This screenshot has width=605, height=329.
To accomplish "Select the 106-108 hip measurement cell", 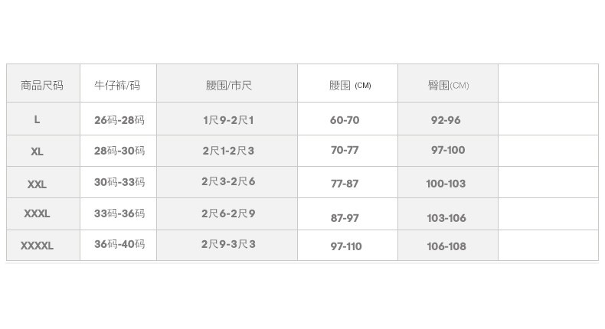I will pyautogui.click(x=446, y=246).
